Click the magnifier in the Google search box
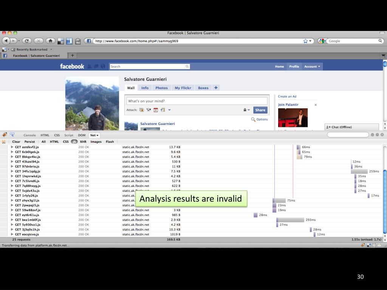This screenshot has width=387, height=290. click(380, 41)
